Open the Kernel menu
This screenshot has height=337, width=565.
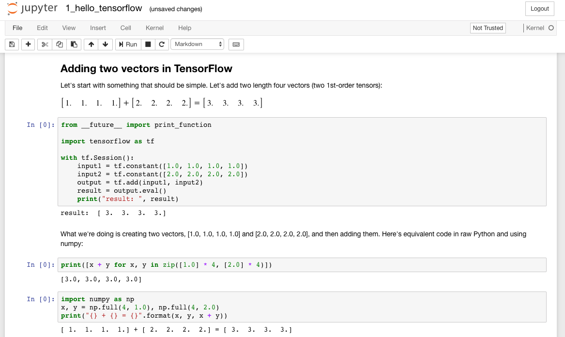point(154,28)
